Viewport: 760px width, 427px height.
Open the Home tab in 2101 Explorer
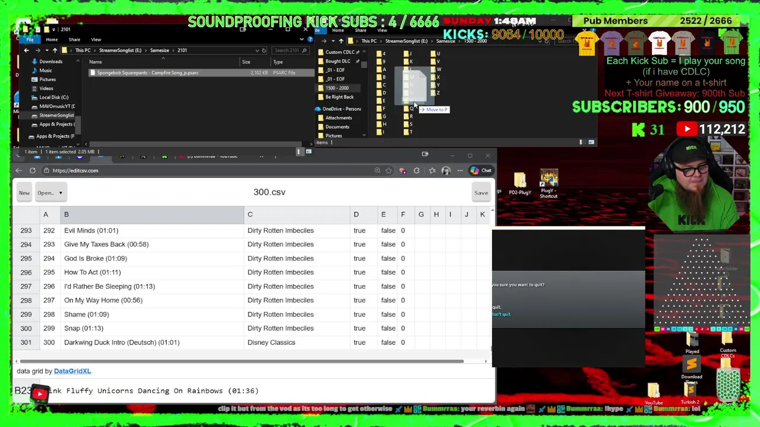52,40
